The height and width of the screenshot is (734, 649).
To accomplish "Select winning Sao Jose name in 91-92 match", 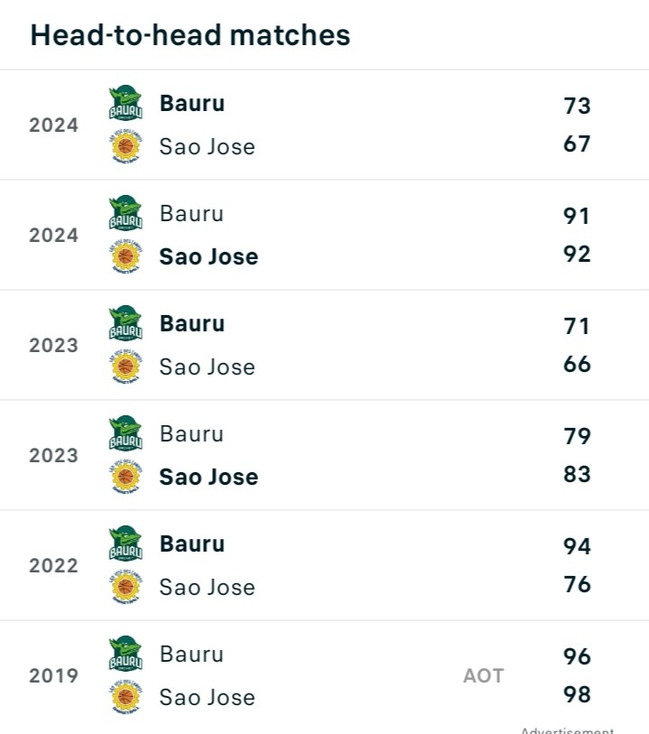I will tap(209, 256).
